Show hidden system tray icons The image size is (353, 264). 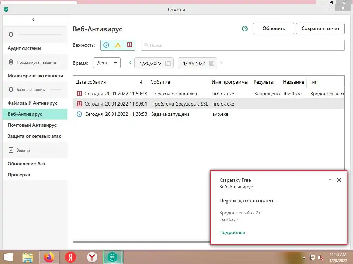304,257
